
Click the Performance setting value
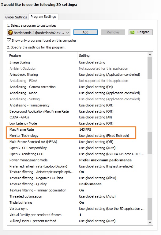coord(90,184)
